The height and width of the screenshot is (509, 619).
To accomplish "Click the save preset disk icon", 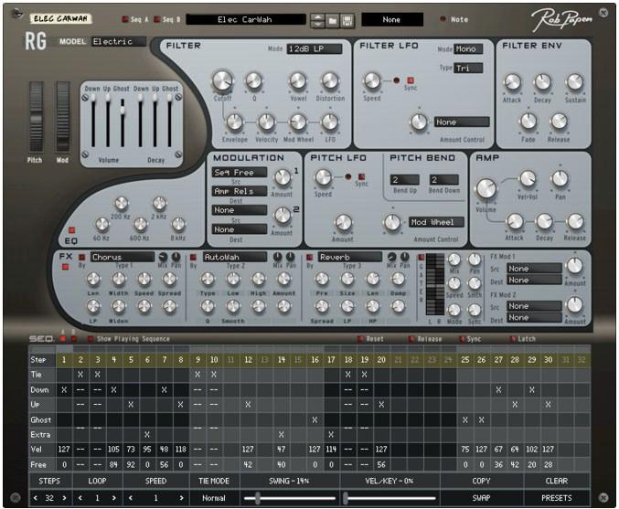I will (x=347, y=19).
